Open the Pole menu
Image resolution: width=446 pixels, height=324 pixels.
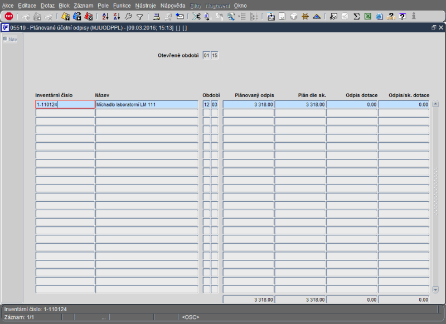tap(103, 6)
